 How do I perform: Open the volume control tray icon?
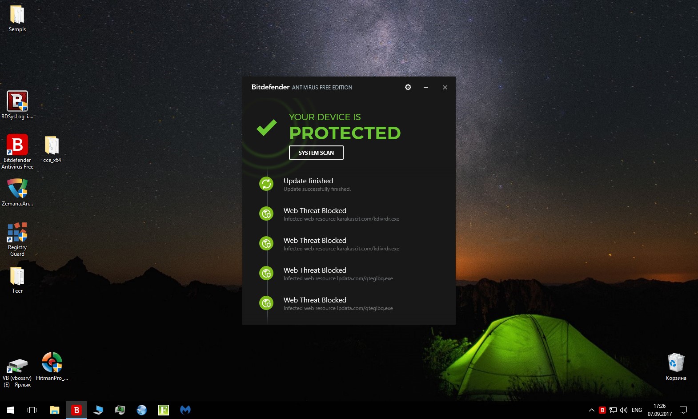(x=624, y=410)
